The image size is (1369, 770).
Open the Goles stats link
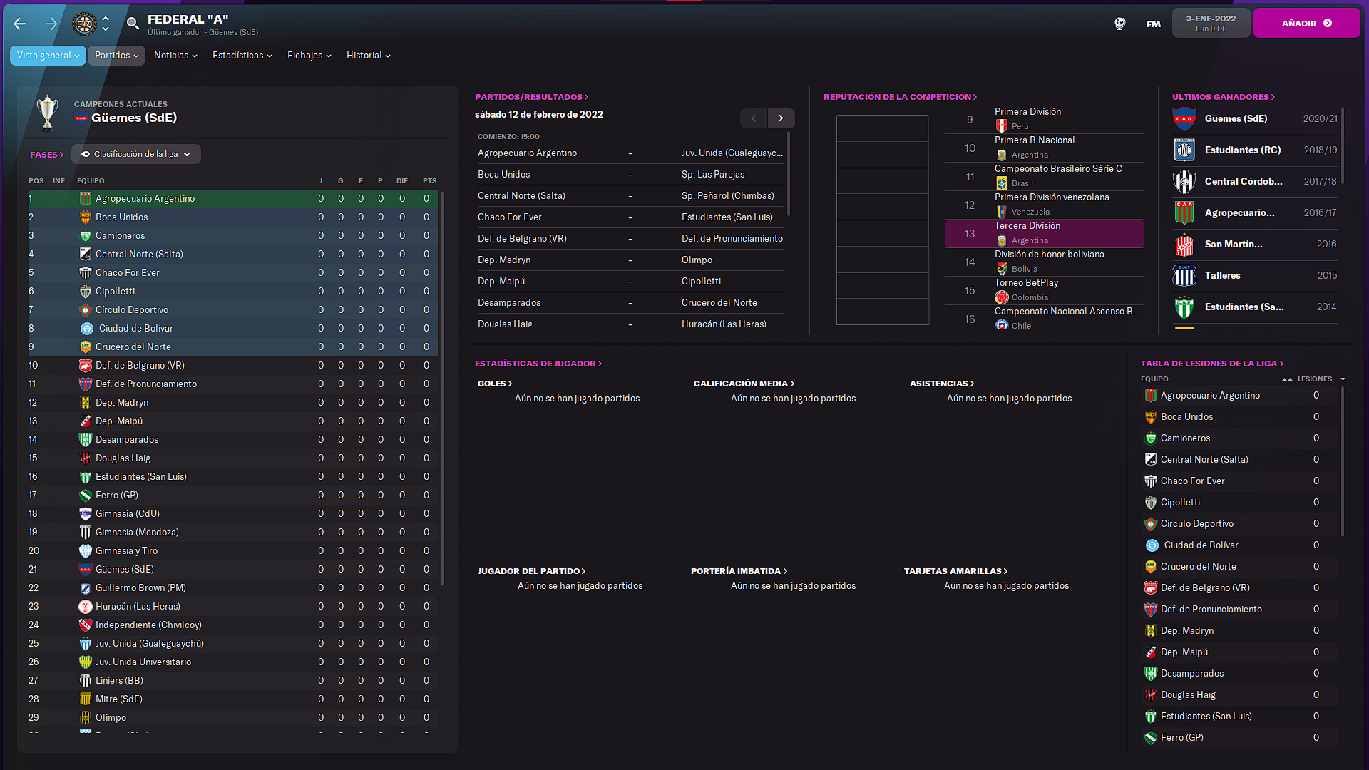coord(495,384)
